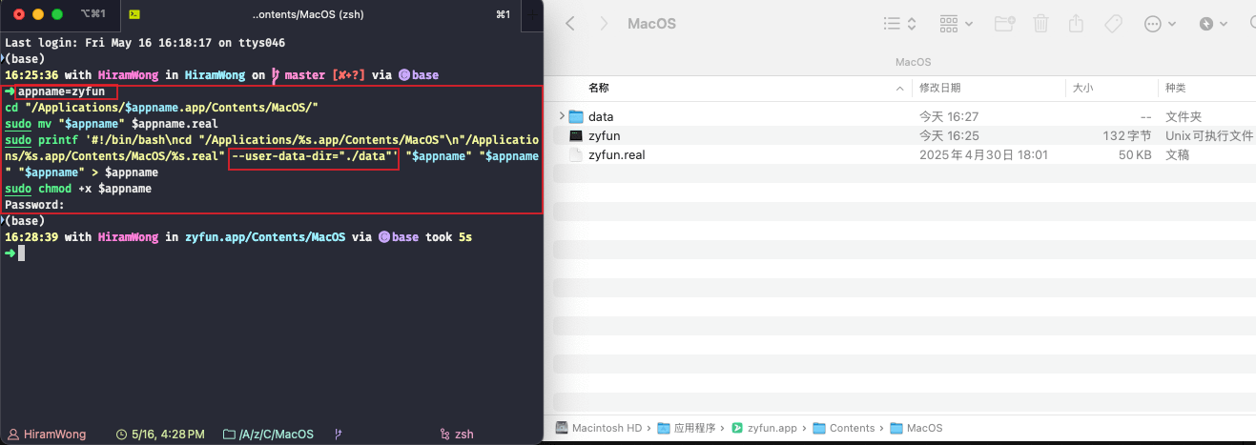Screen dimensions: 1256x445
Task: Click the MacOS tab title in Finder
Action: (x=913, y=62)
